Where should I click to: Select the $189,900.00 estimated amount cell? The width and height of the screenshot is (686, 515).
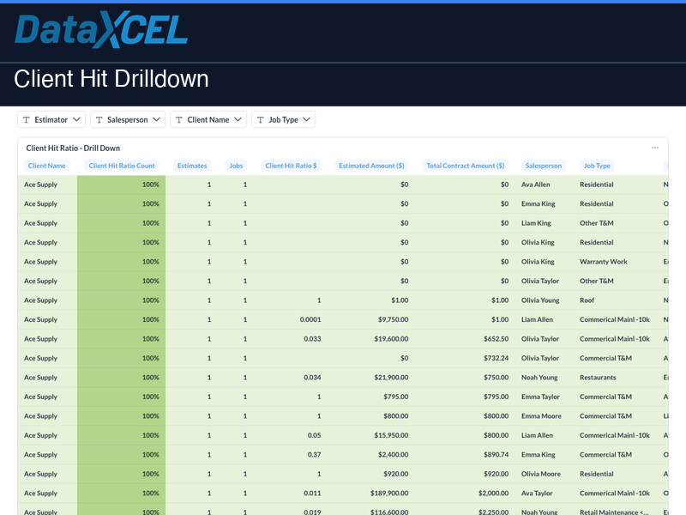pyautogui.click(x=384, y=494)
